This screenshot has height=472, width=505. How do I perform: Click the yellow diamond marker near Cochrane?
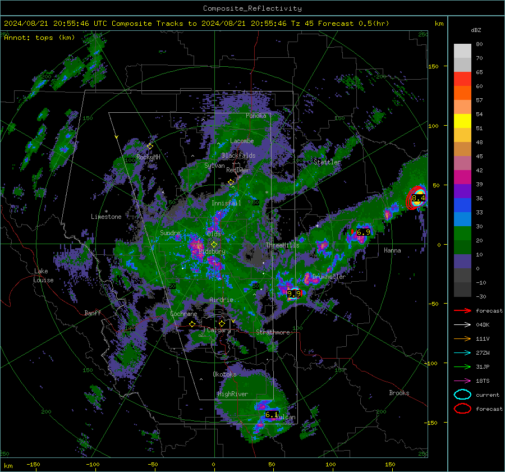pos(192,324)
